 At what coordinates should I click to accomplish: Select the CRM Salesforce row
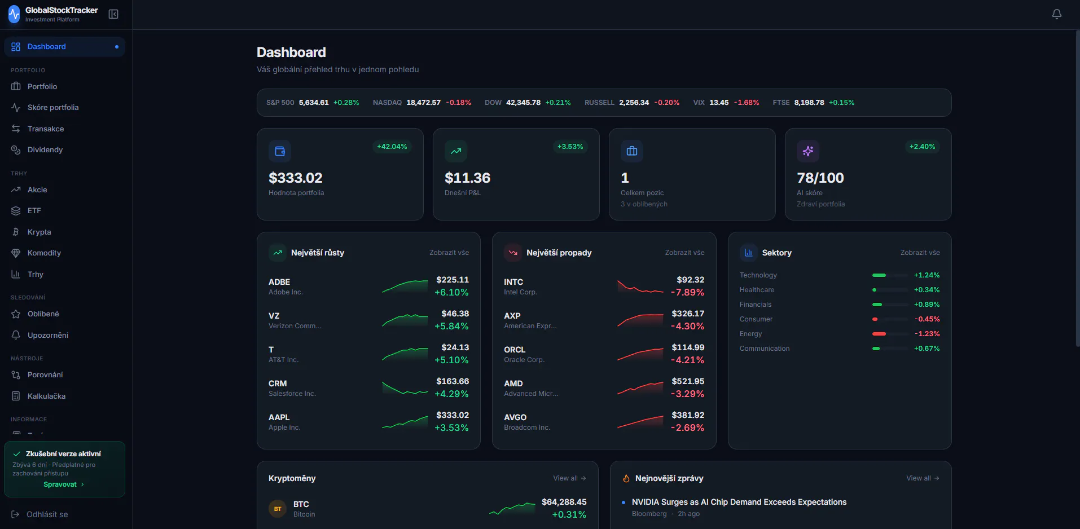[x=368, y=388]
